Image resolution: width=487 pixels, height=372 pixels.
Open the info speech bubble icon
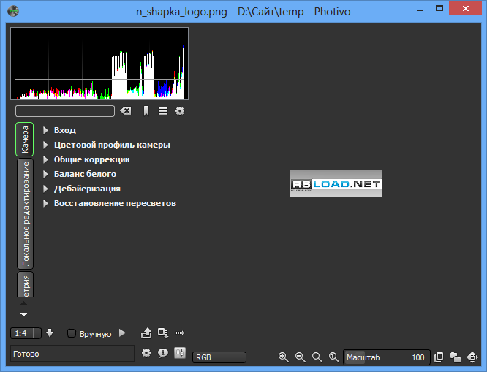(x=163, y=353)
